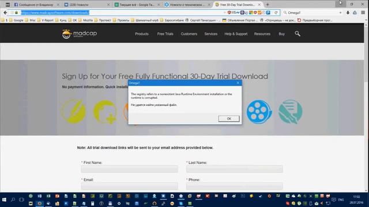The width and height of the screenshot is (369, 207).
Task: Switch to the Google Таблицы tab
Action: 137,5
